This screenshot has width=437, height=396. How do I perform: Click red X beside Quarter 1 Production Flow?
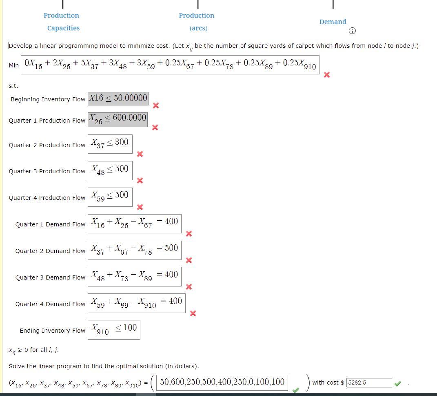coord(155,128)
